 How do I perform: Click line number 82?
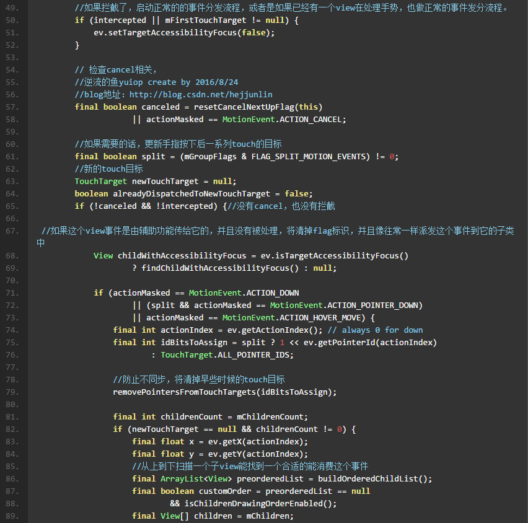pos(12,429)
